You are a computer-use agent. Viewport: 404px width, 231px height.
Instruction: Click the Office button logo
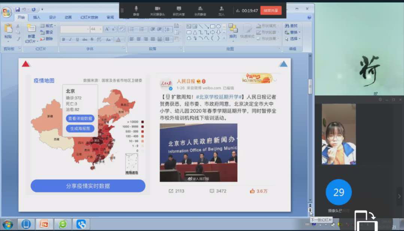6,12
